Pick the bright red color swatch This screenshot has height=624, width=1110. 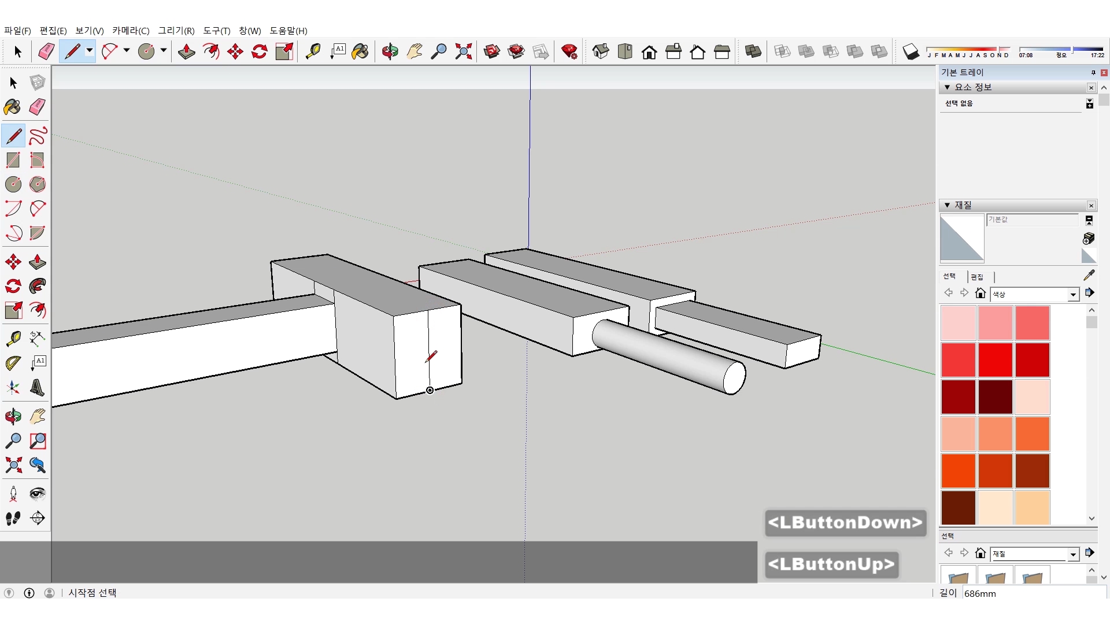click(995, 360)
